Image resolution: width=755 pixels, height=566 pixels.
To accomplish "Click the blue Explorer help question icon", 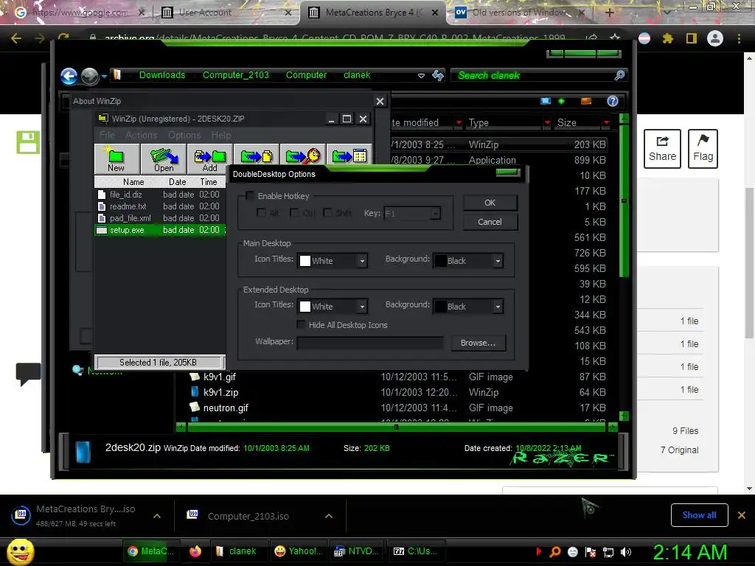I will point(613,101).
